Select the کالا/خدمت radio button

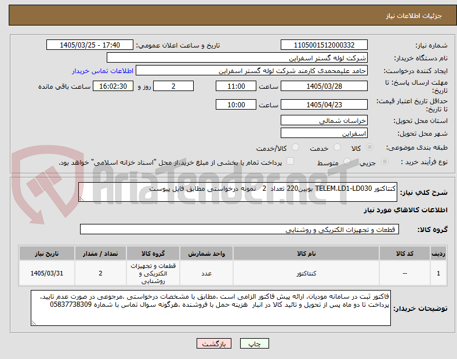(x=296, y=147)
